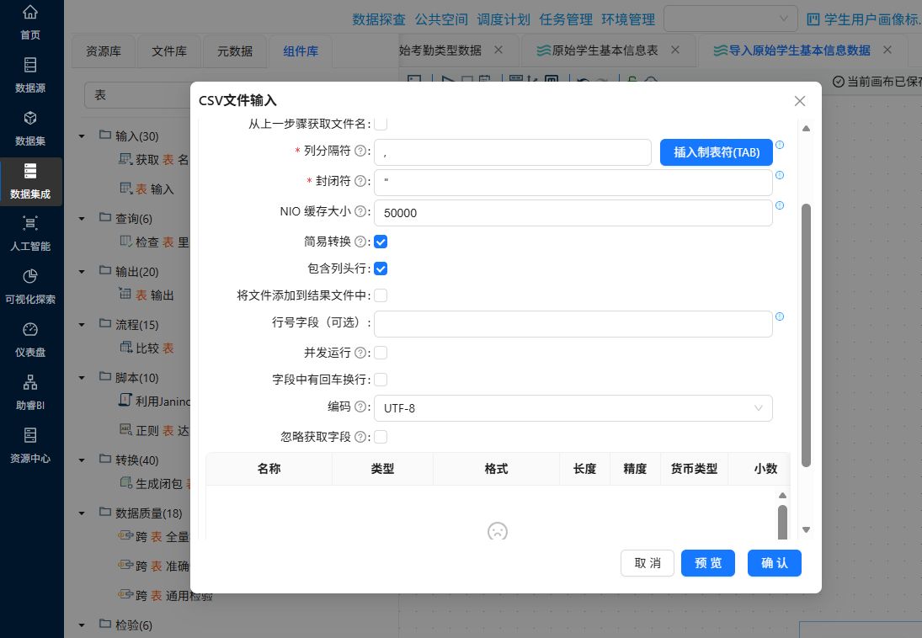
Task: Focus the 列分隔符 input field
Action: [x=513, y=152]
